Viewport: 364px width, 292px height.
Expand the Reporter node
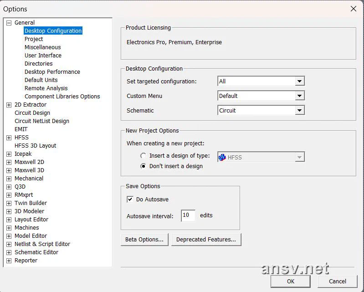[9, 261]
